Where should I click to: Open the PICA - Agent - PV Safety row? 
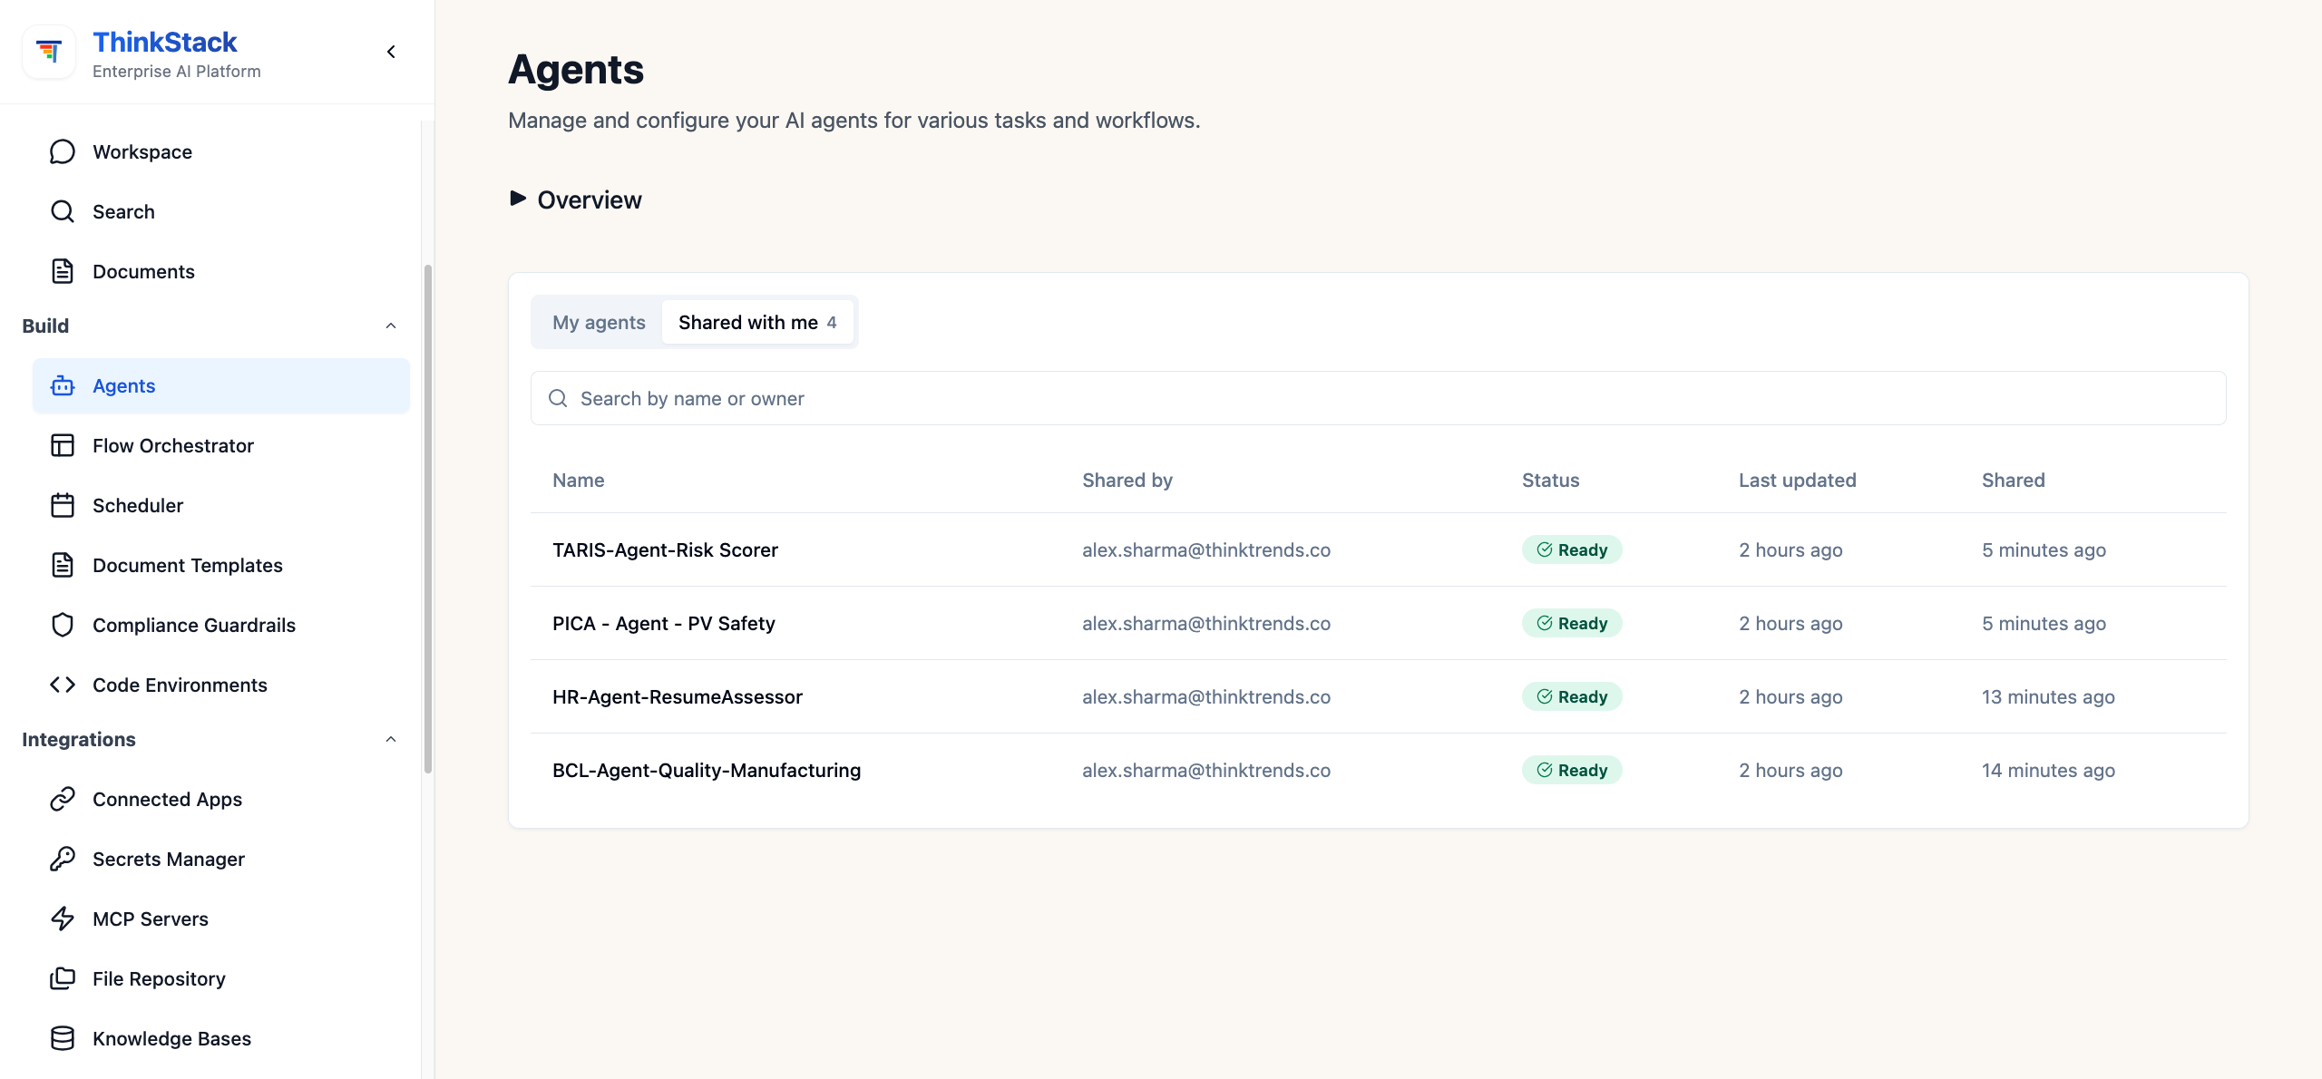tap(1378, 623)
